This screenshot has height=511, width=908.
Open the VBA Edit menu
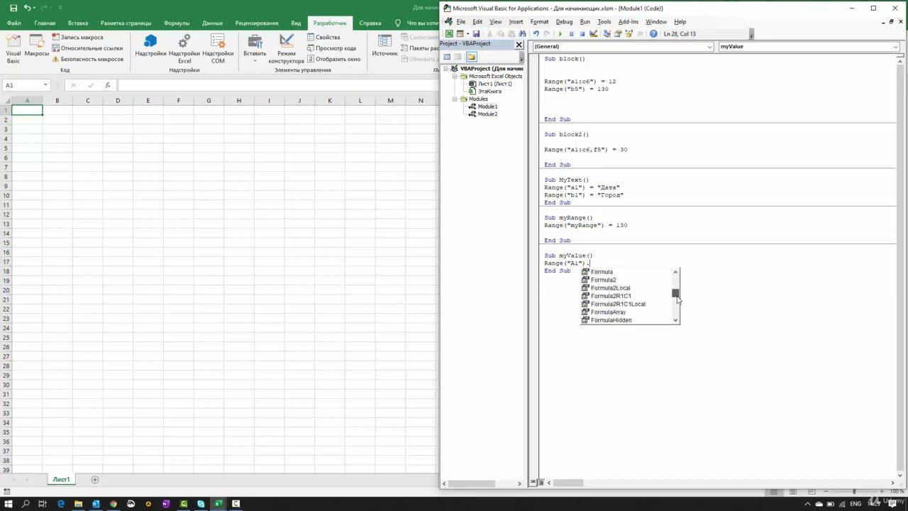477,22
